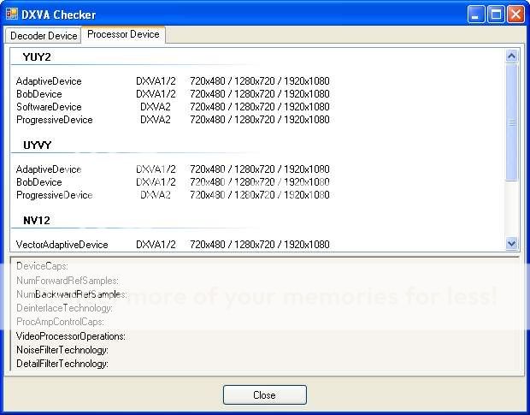The height and width of the screenshot is (415, 530).
Task: Select the NV12 section header
Action: coord(37,221)
